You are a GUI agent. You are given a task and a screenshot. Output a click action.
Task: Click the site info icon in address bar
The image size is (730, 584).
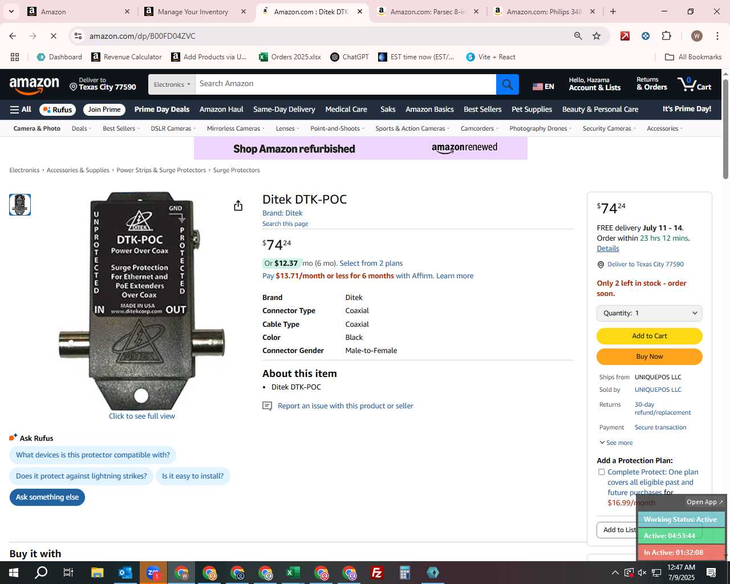click(x=78, y=36)
